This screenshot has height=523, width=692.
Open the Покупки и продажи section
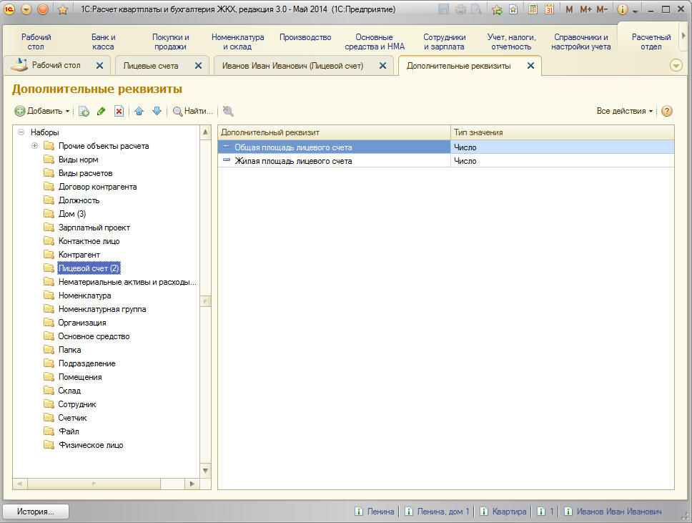coord(170,42)
